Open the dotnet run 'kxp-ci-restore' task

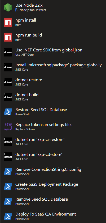pyautogui.click(x=53, y=142)
